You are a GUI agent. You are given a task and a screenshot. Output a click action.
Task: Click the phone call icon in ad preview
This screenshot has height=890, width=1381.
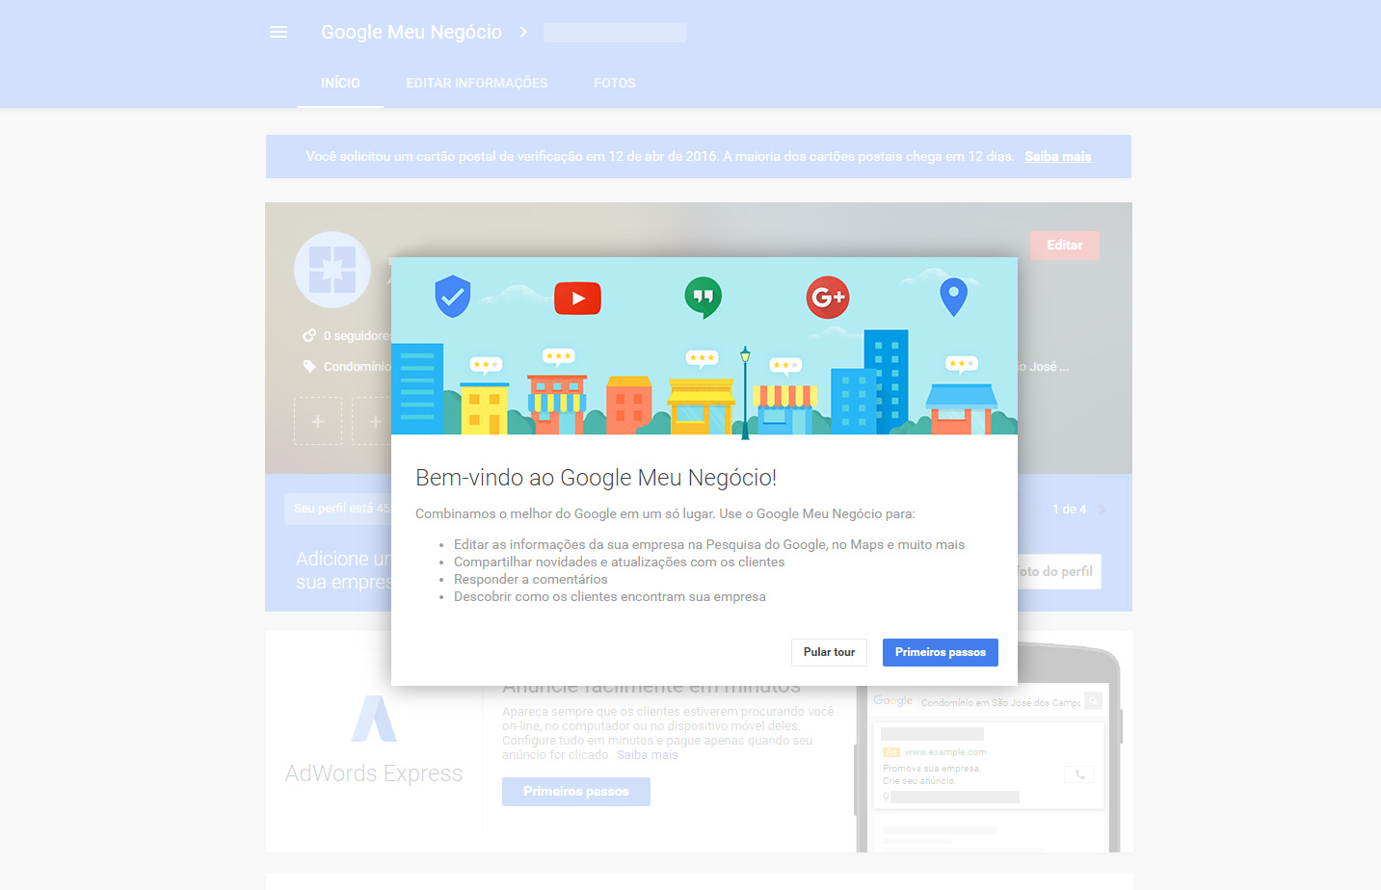point(1079,774)
